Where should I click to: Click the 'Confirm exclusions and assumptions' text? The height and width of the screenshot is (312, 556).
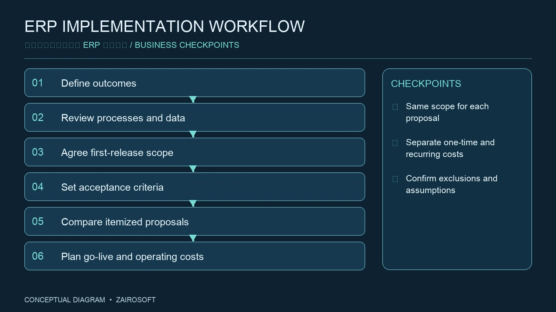[451, 184]
